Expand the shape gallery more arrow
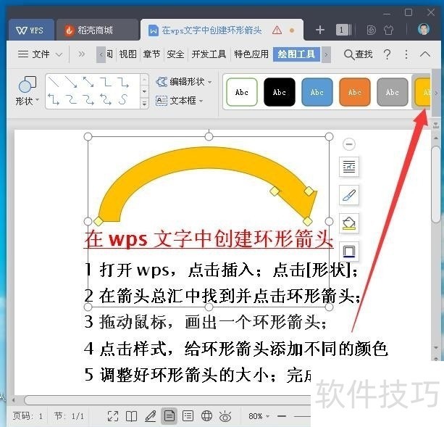 144,104
